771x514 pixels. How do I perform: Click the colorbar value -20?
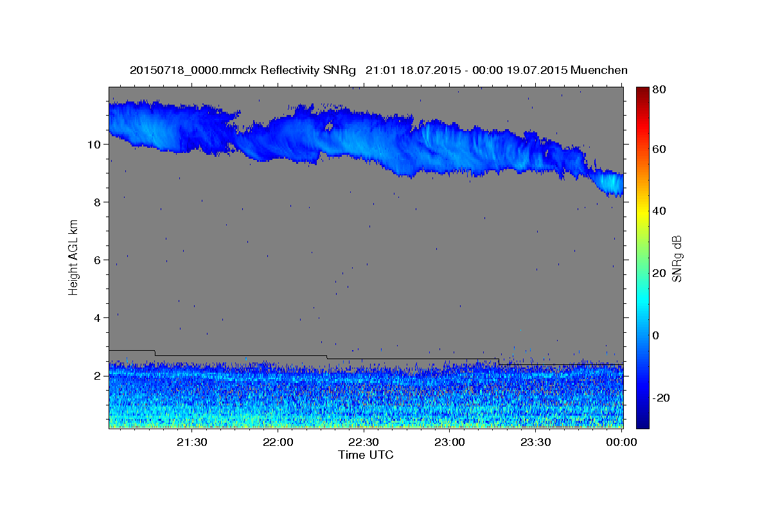tap(661, 398)
